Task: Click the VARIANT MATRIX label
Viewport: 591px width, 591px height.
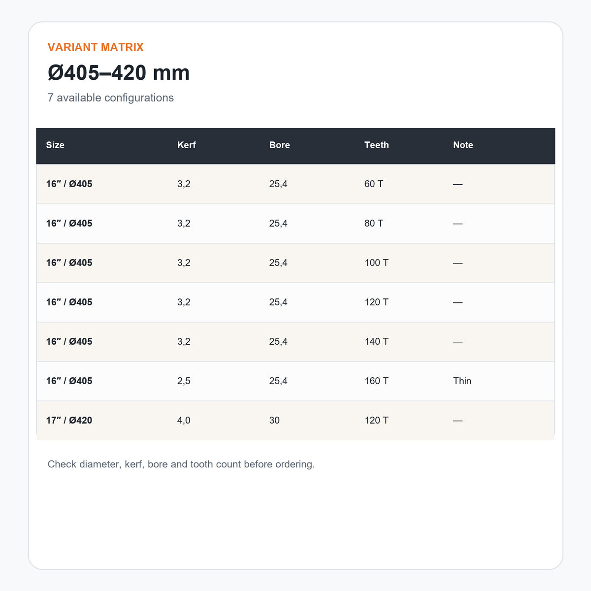Action: pyautogui.click(x=96, y=47)
